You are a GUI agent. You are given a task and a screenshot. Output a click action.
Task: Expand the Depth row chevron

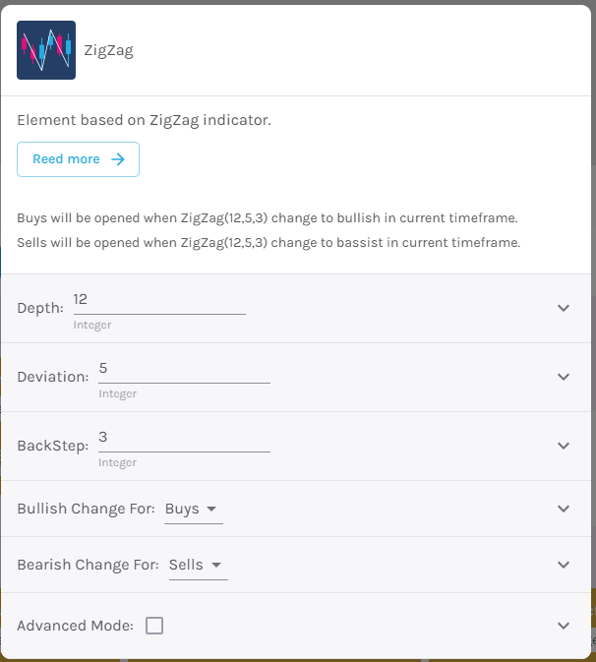(x=564, y=308)
